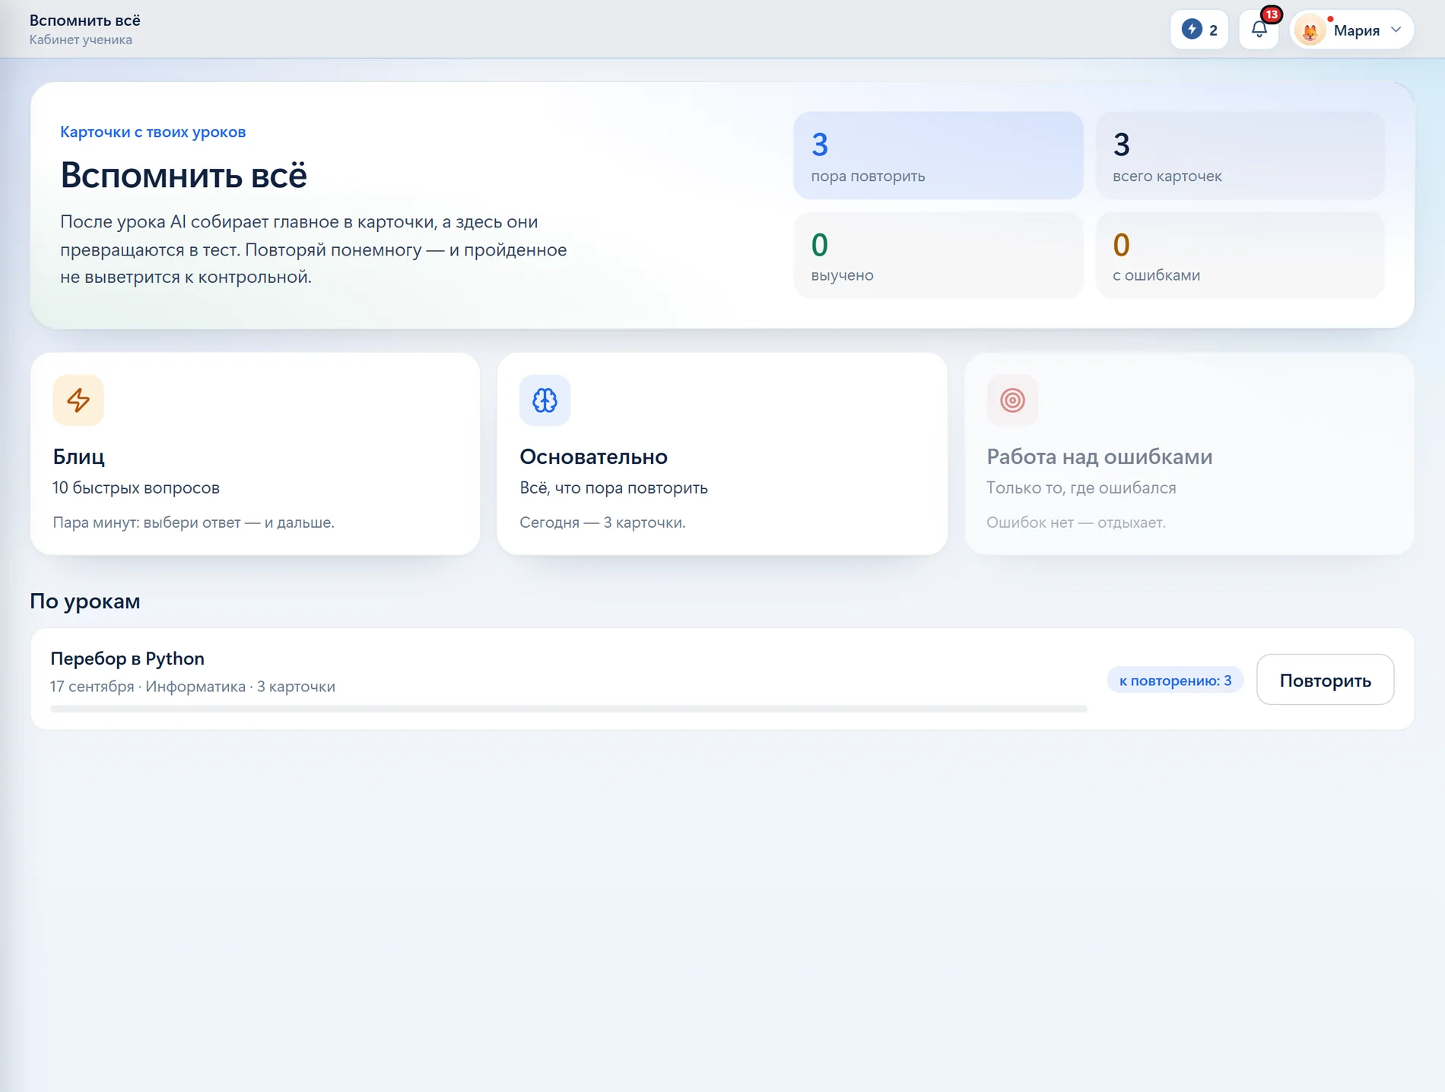This screenshot has width=1445, height=1092.
Task: Click the 'Карточки с твоих уроков' label
Action: coord(153,132)
